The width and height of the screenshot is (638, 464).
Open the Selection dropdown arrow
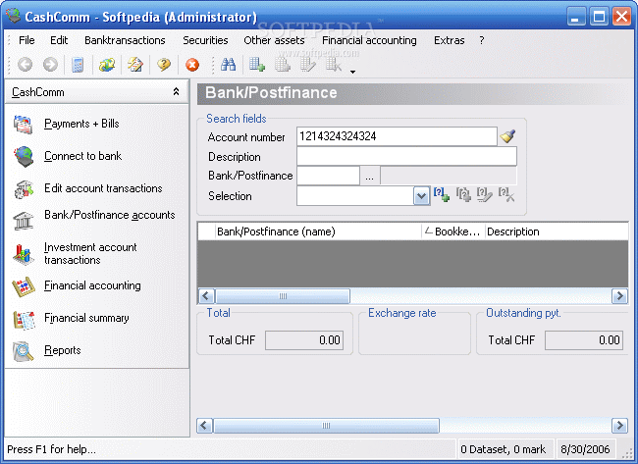coord(422,196)
